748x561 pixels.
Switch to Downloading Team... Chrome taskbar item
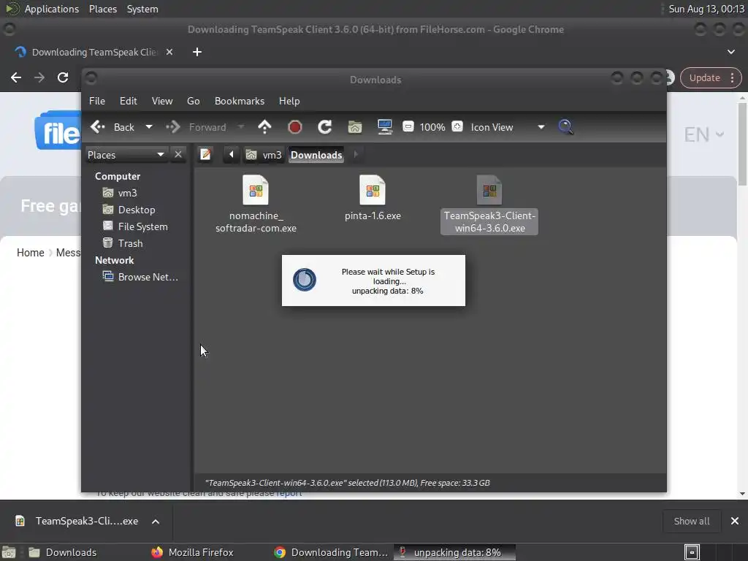point(331,552)
